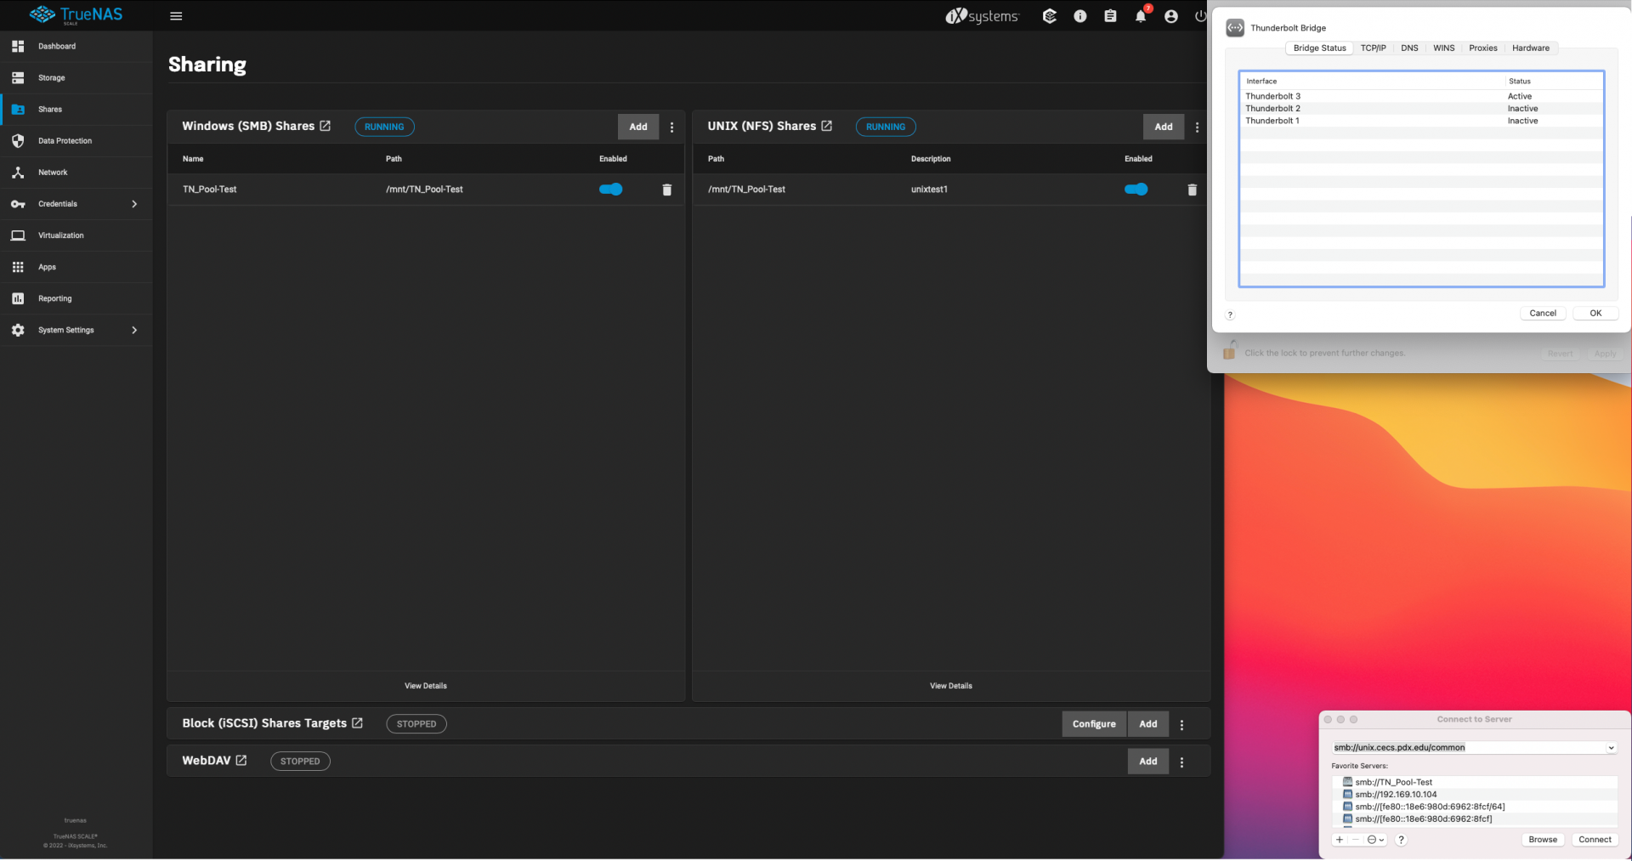Click the lock to prevent changes

[1229, 351]
